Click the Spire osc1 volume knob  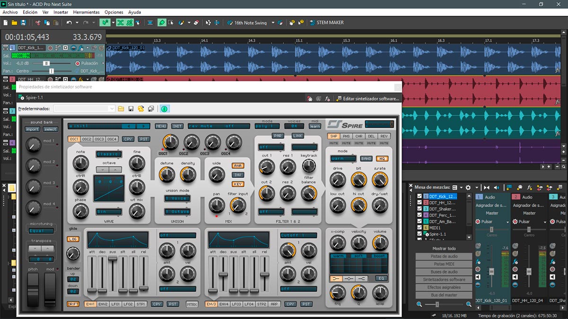click(x=170, y=142)
